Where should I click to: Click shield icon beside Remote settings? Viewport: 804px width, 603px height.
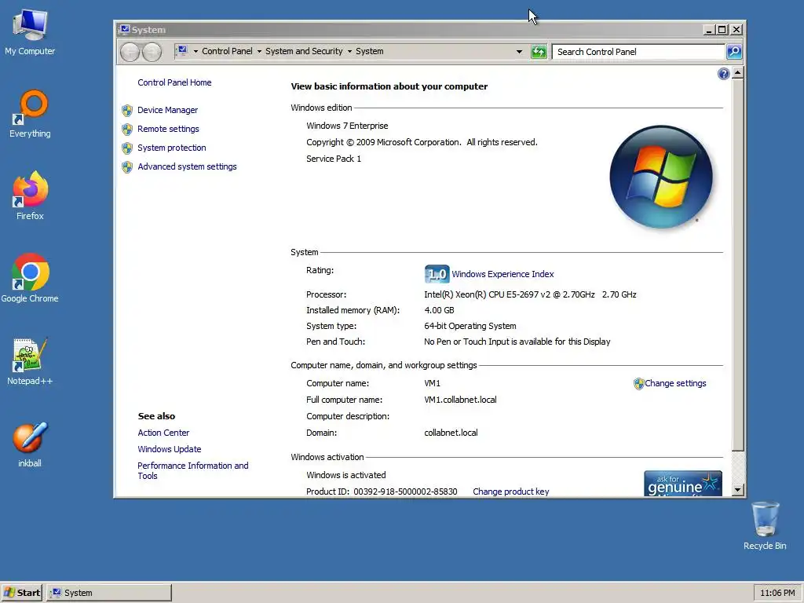point(127,130)
